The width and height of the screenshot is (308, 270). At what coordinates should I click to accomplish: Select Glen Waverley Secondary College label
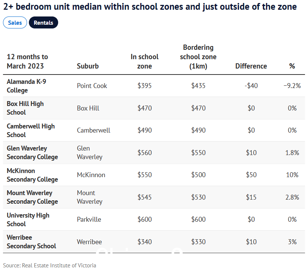click(32, 152)
